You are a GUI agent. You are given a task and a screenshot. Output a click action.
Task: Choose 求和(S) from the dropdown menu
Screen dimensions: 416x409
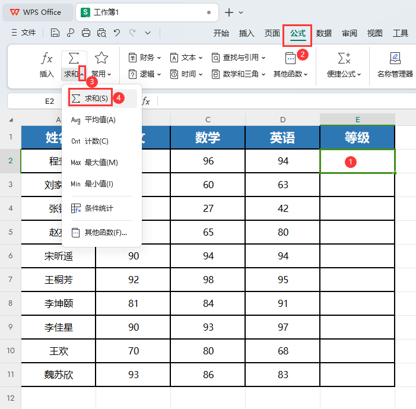[x=102, y=99]
